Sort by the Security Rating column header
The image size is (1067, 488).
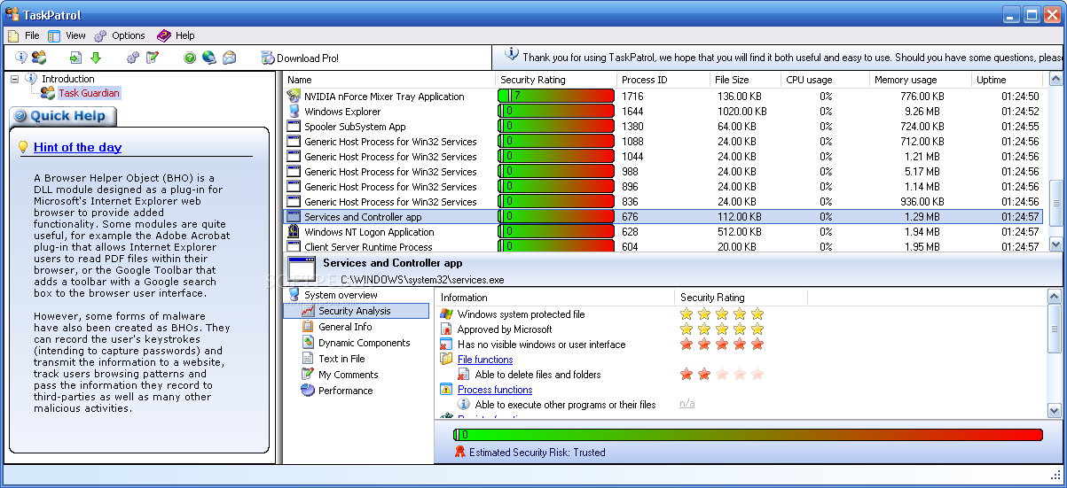[556, 80]
